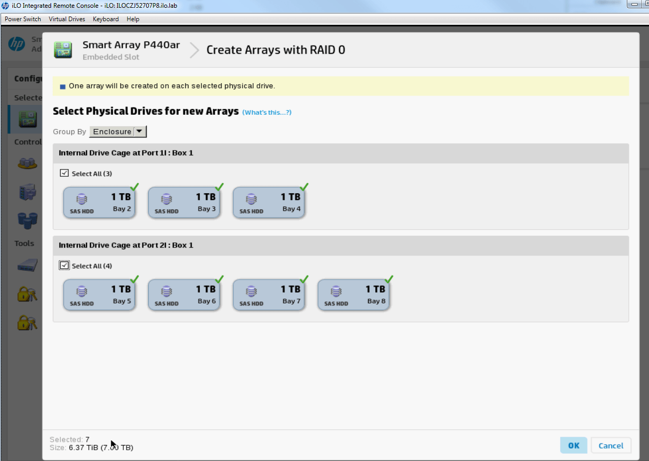Open the Keyboard menu

click(105, 19)
